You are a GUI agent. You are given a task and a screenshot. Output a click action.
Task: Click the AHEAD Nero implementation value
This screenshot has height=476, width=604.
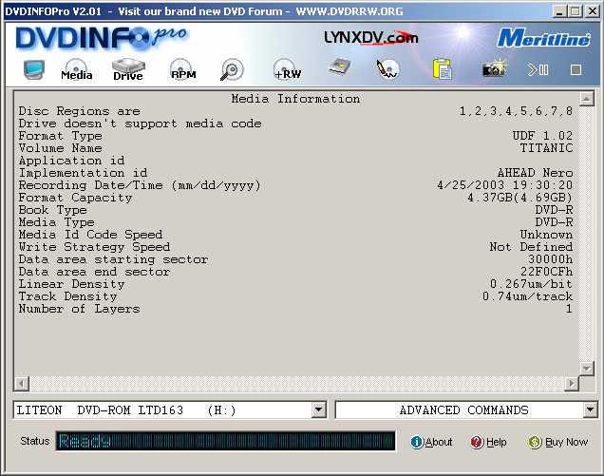pyautogui.click(x=535, y=173)
